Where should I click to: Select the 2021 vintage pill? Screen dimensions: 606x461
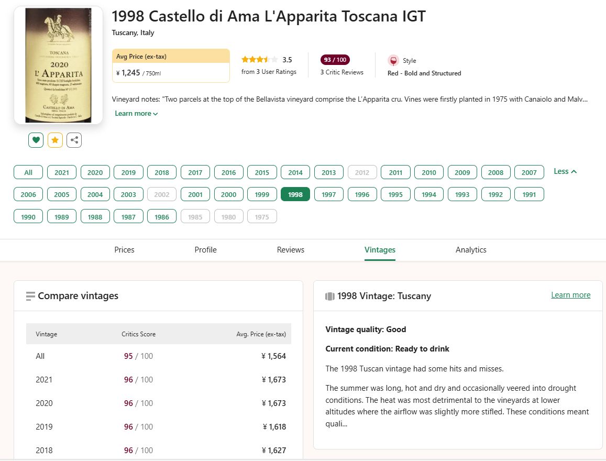pyautogui.click(x=62, y=172)
